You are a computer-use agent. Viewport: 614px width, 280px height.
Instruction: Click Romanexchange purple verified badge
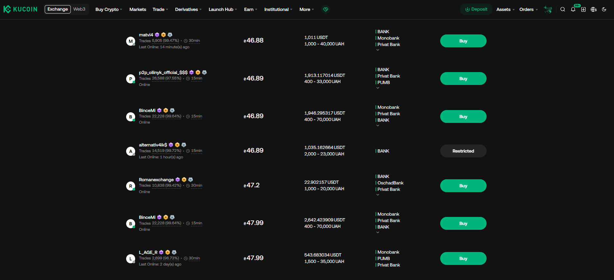[x=178, y=180]
